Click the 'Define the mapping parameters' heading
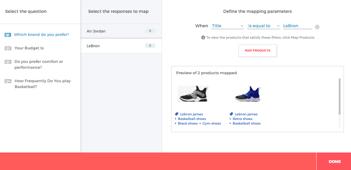 tap(258, 11)
